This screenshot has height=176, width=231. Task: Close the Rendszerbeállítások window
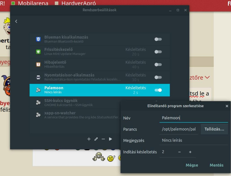coord(185,10)
